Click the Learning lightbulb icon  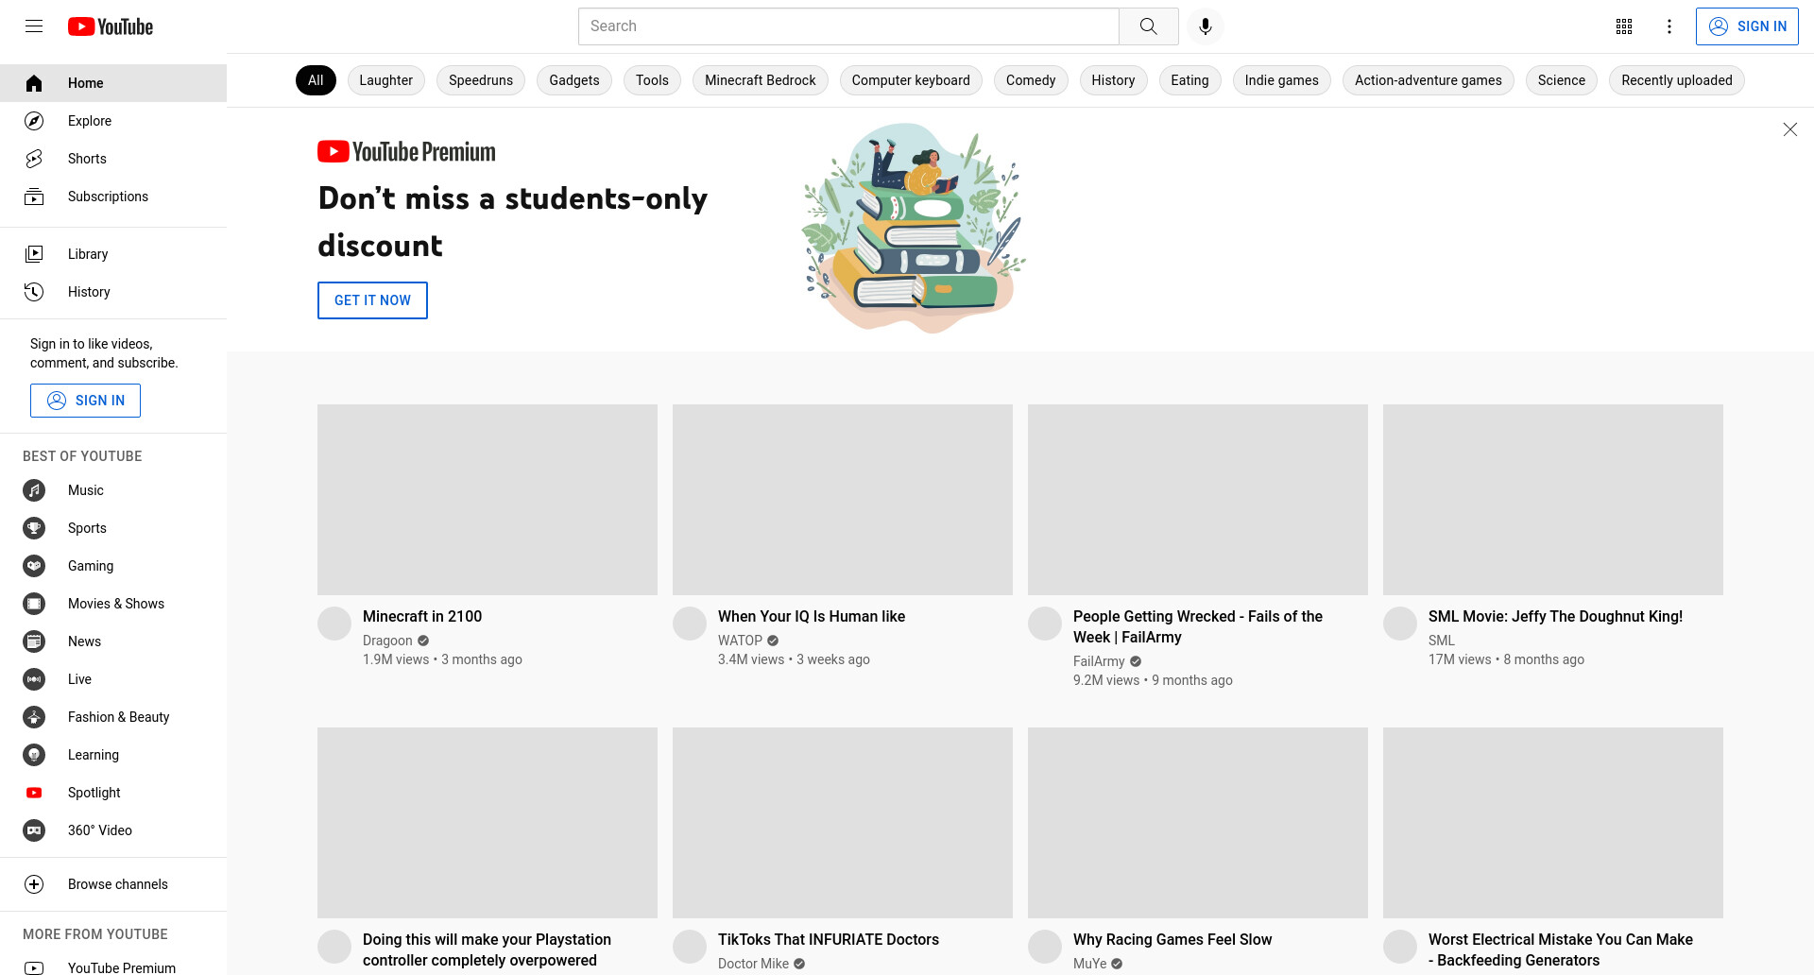pos(34,755)
